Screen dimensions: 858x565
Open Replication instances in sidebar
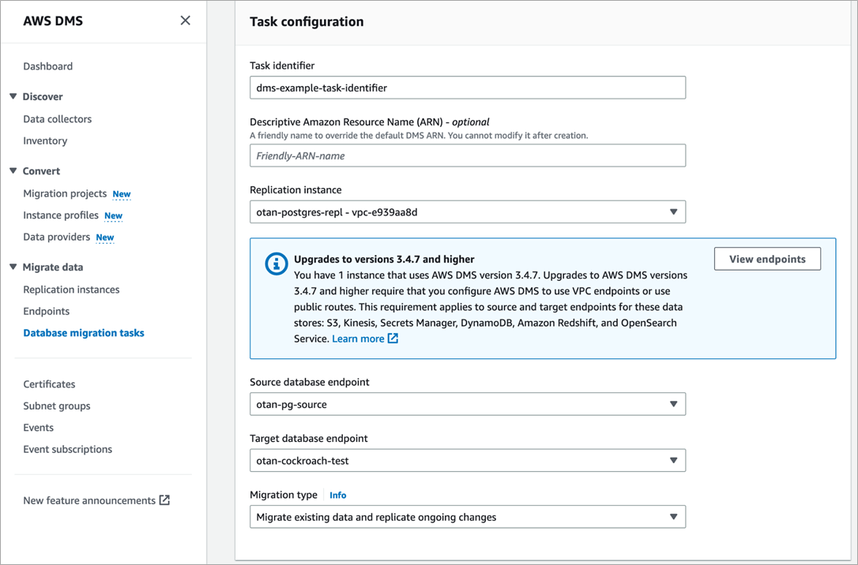(x=71, y=290)
